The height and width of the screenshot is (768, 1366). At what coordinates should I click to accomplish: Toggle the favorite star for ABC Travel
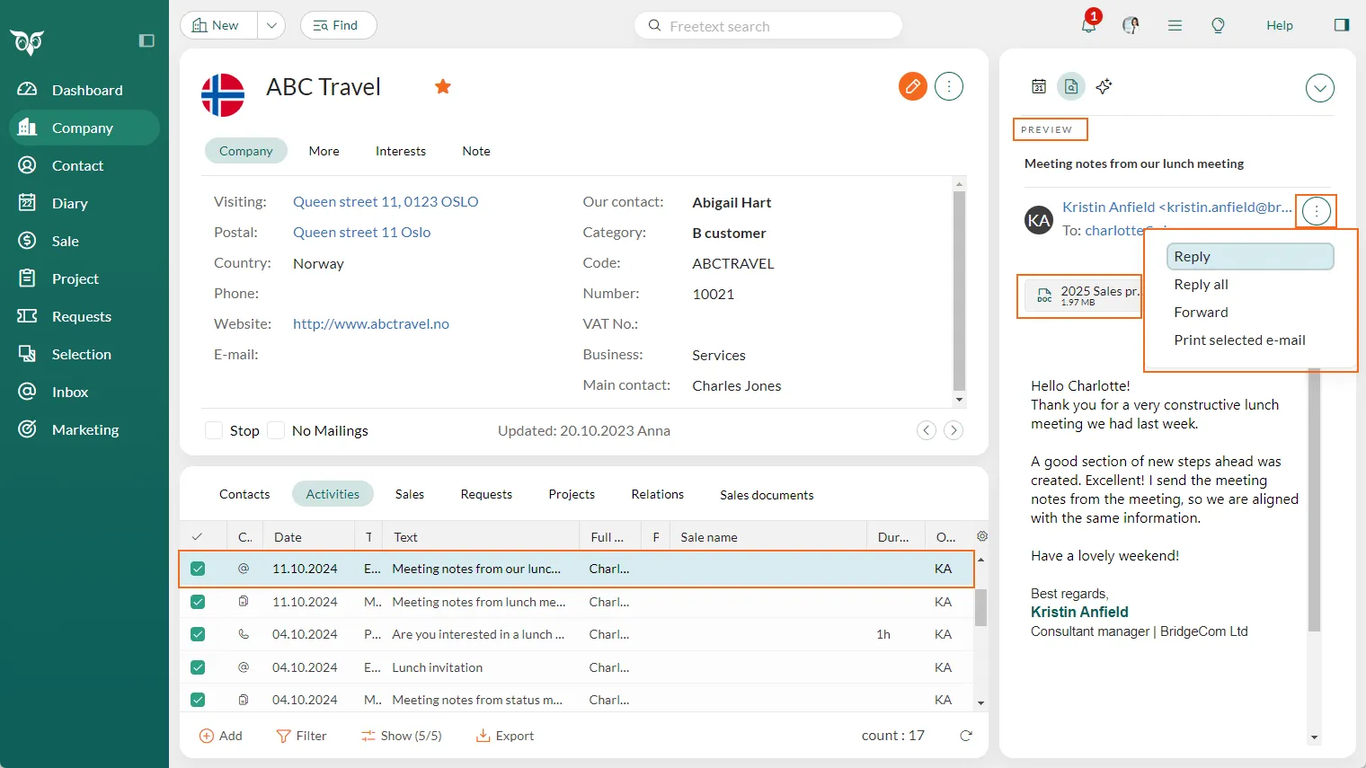(442, 86)
